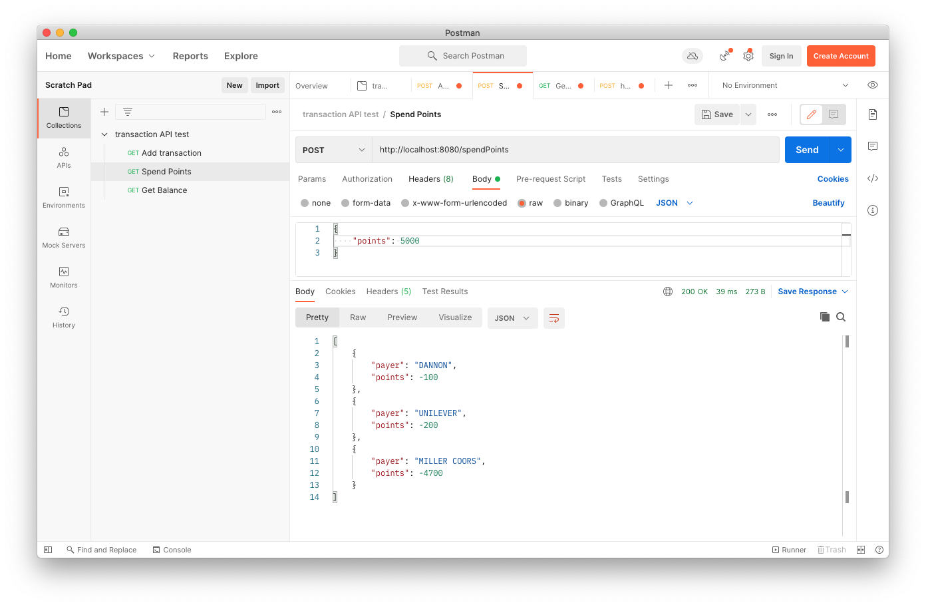Open the Save options dropdown arrow
Viewport: 926px width, 607px height.
tap(748, 114)
